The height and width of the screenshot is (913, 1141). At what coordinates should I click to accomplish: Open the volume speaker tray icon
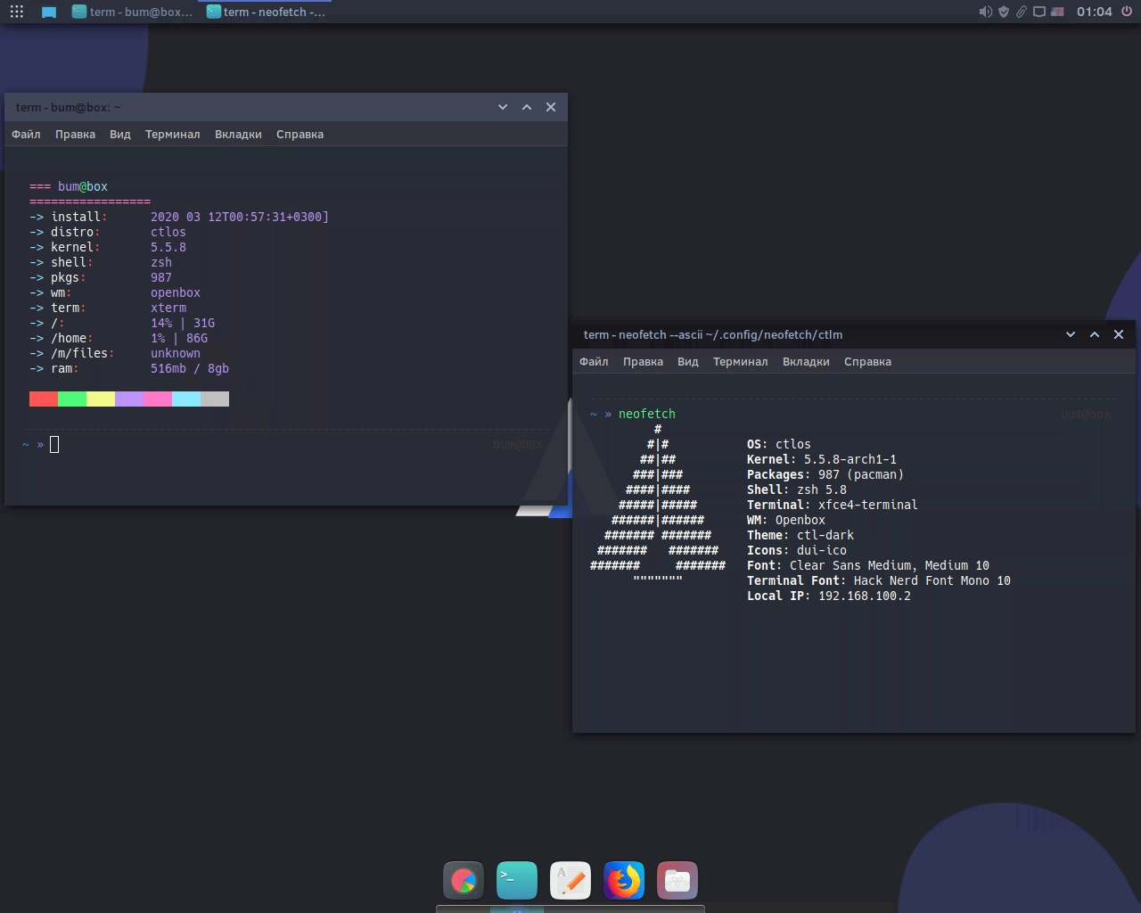coord(985,12)
